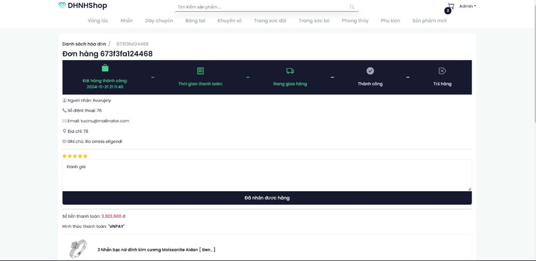Go to Trang sức đôi category

(270, 20)
